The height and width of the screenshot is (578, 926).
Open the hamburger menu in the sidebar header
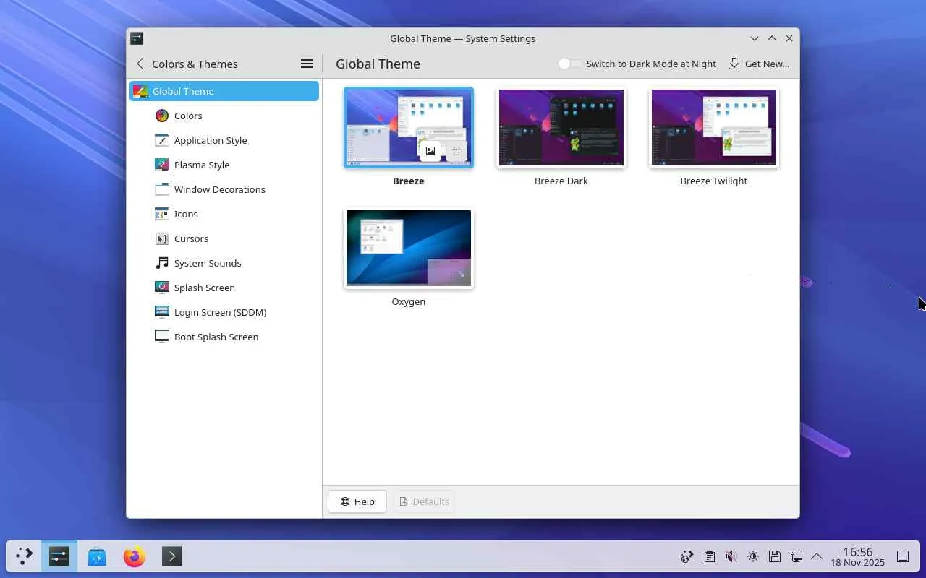click(307, 64)
